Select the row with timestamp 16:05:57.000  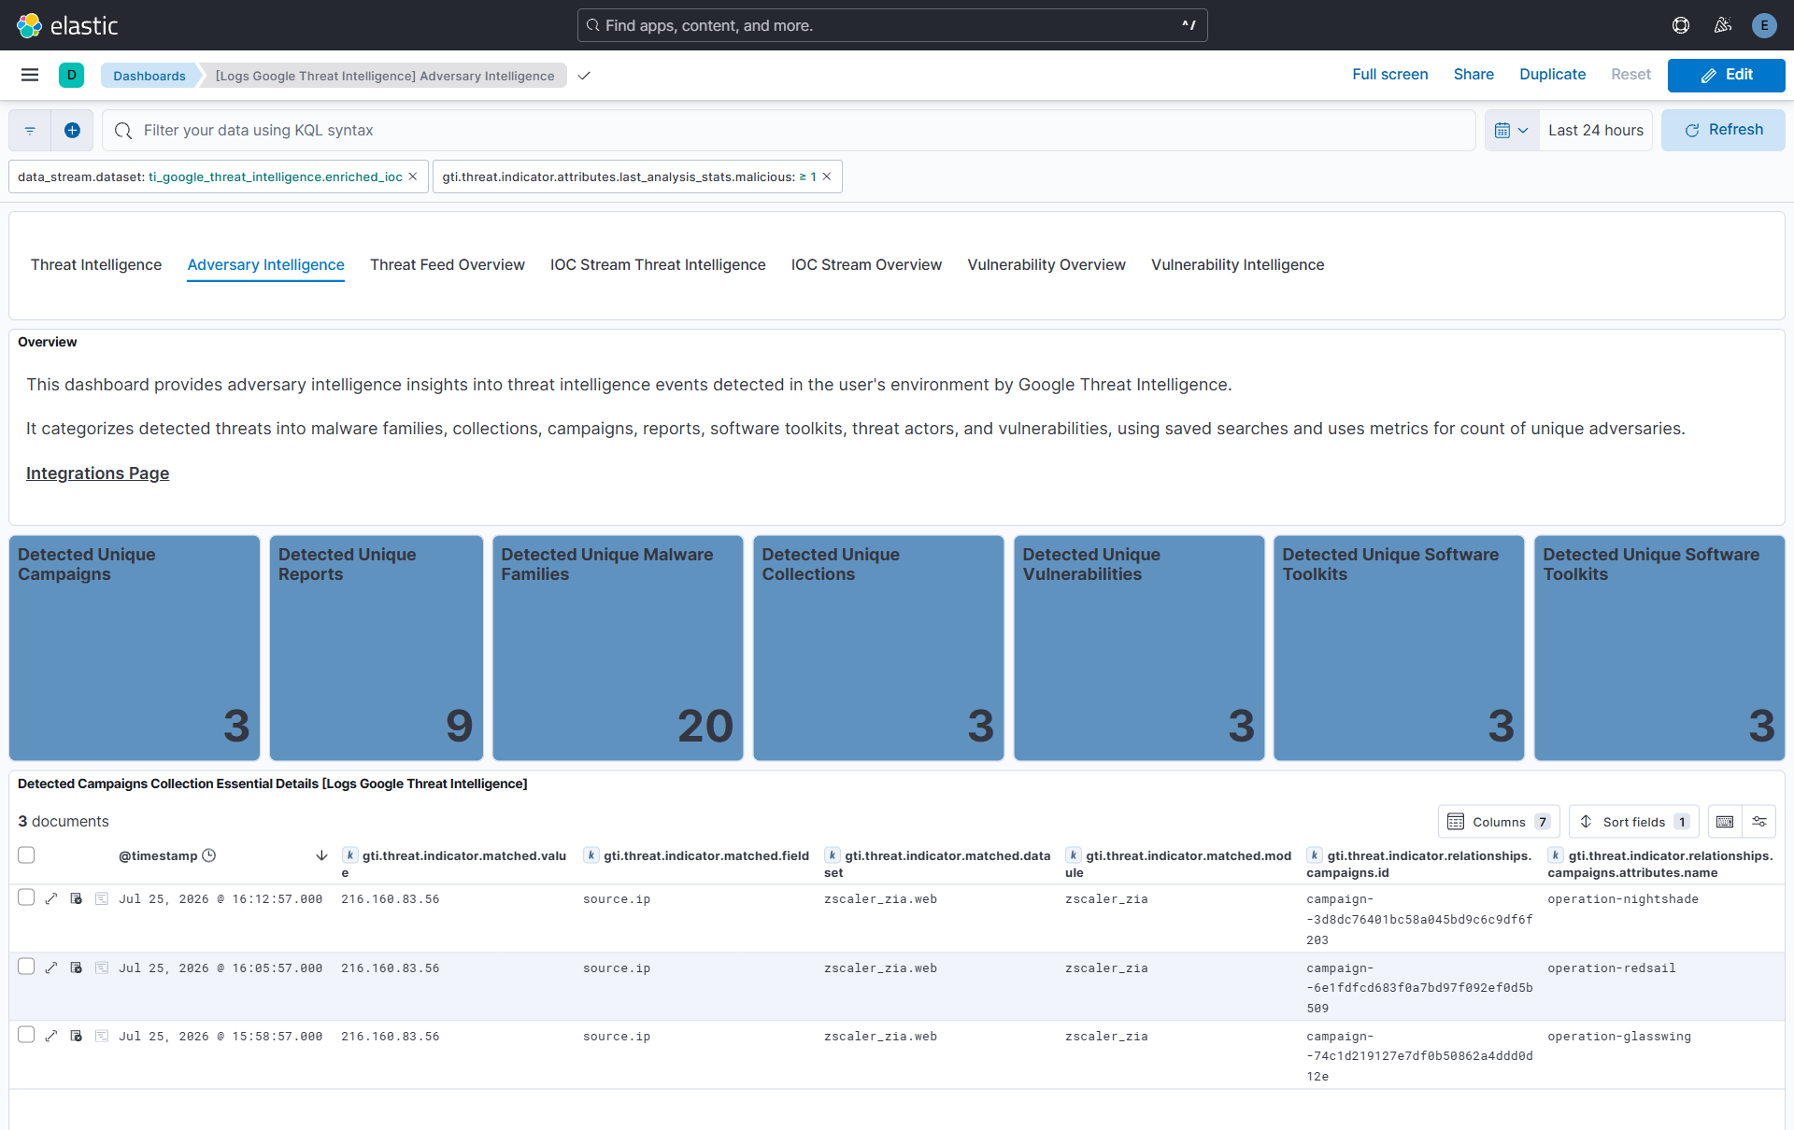(26, 967)
